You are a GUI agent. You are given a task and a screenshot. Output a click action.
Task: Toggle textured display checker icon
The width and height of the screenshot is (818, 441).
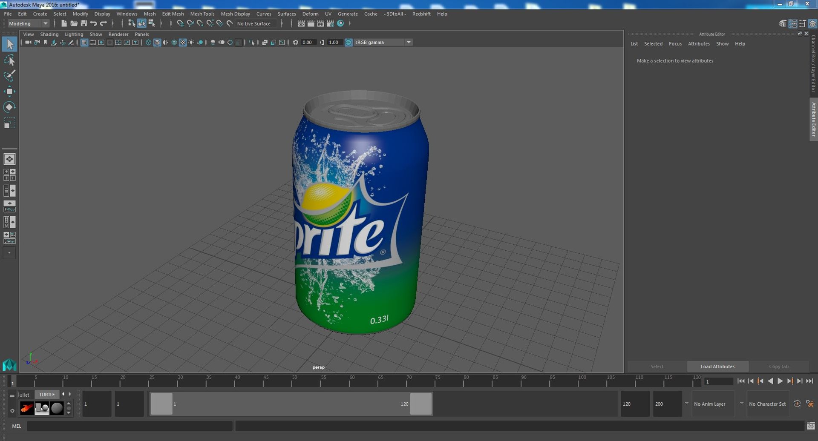(183, 42)
